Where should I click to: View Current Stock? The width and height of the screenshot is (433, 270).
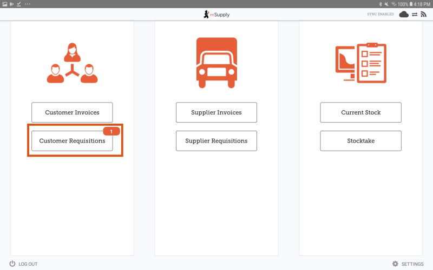pos(360,112)
